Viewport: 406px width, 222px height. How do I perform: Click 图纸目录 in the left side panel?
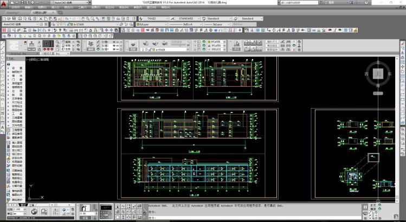pyautogui.click(x=17, y=146)
